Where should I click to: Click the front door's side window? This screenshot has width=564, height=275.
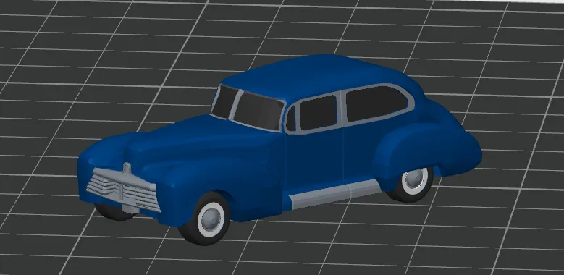click(x=318, y=112)
